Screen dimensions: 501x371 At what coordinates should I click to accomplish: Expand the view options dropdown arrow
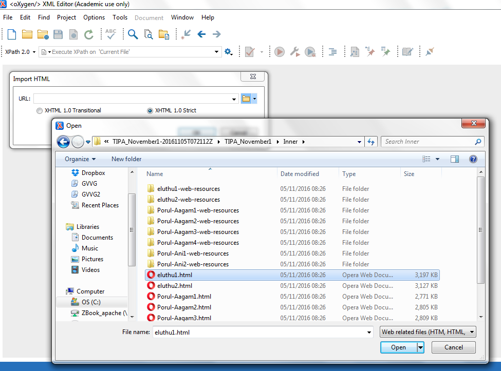click(437, 159)
